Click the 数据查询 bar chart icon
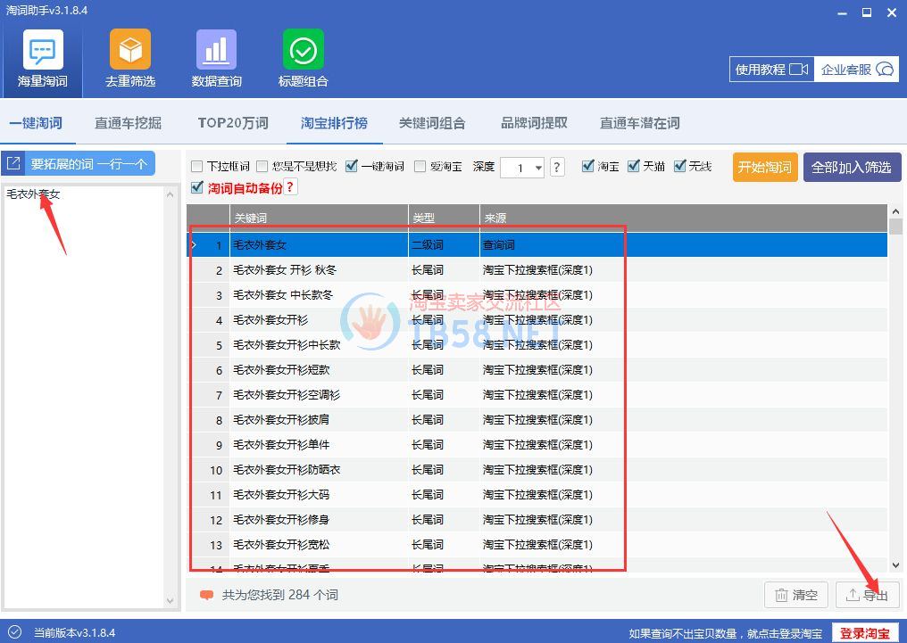The width and height of the screenshot is (907, 643). pyautogui.click(x=216, y=51)
